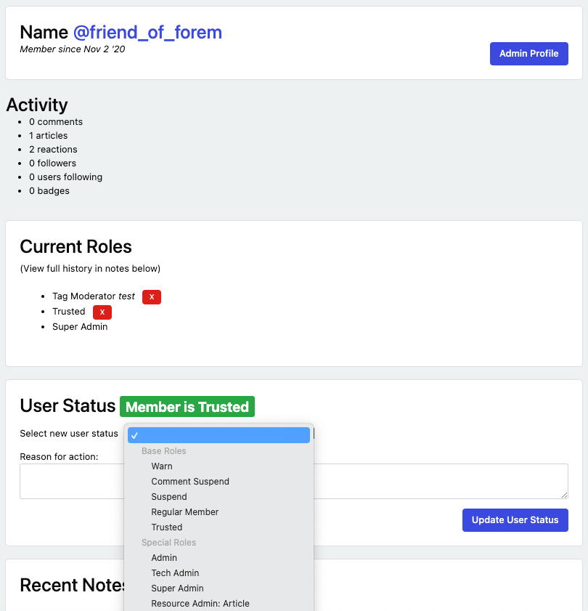The width and height of the screenshot is (588, 611).
Task: Choose Comment Suspend status option
Action: [x=190, y=482]
